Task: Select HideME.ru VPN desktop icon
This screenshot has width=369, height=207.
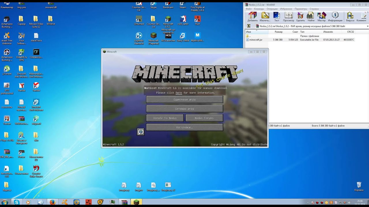Action: coord(21,55)
